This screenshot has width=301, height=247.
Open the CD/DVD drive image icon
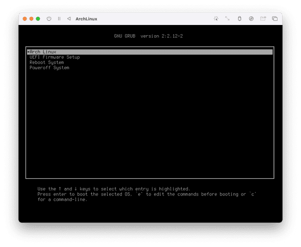click(x=251, y=18)
